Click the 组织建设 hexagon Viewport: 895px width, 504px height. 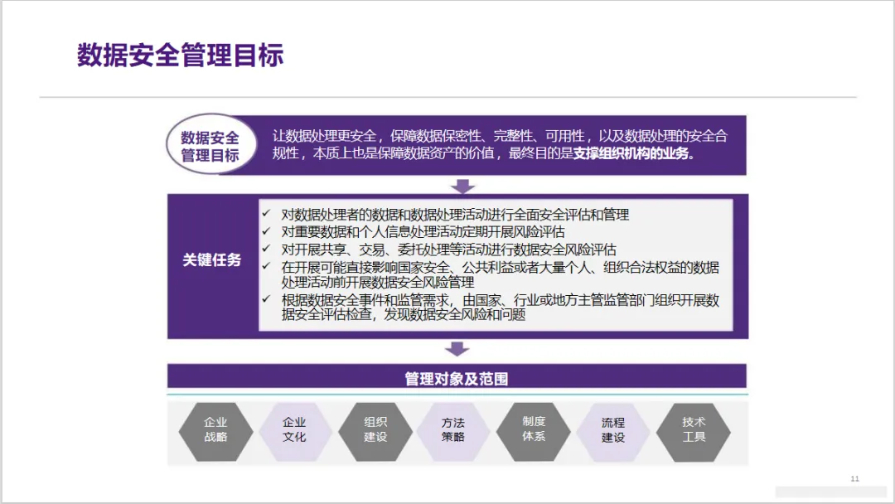pos(375,432)
